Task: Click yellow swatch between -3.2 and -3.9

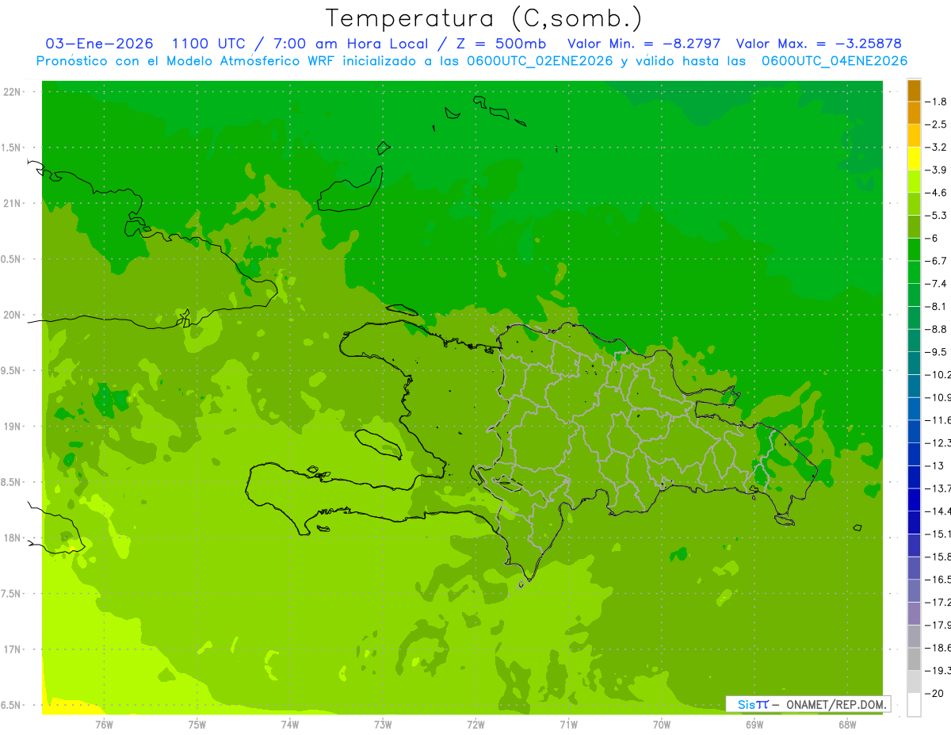Action: pyautogui.click(x=914, y=159)
